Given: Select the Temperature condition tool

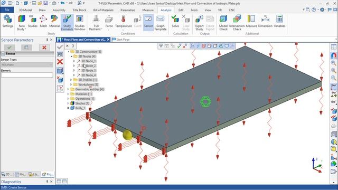Looking at the screenshot, I should 123,22.
